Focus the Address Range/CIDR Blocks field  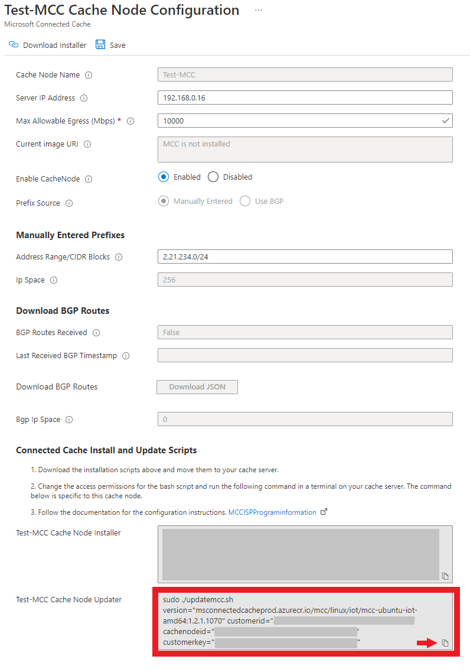point(305,256)
